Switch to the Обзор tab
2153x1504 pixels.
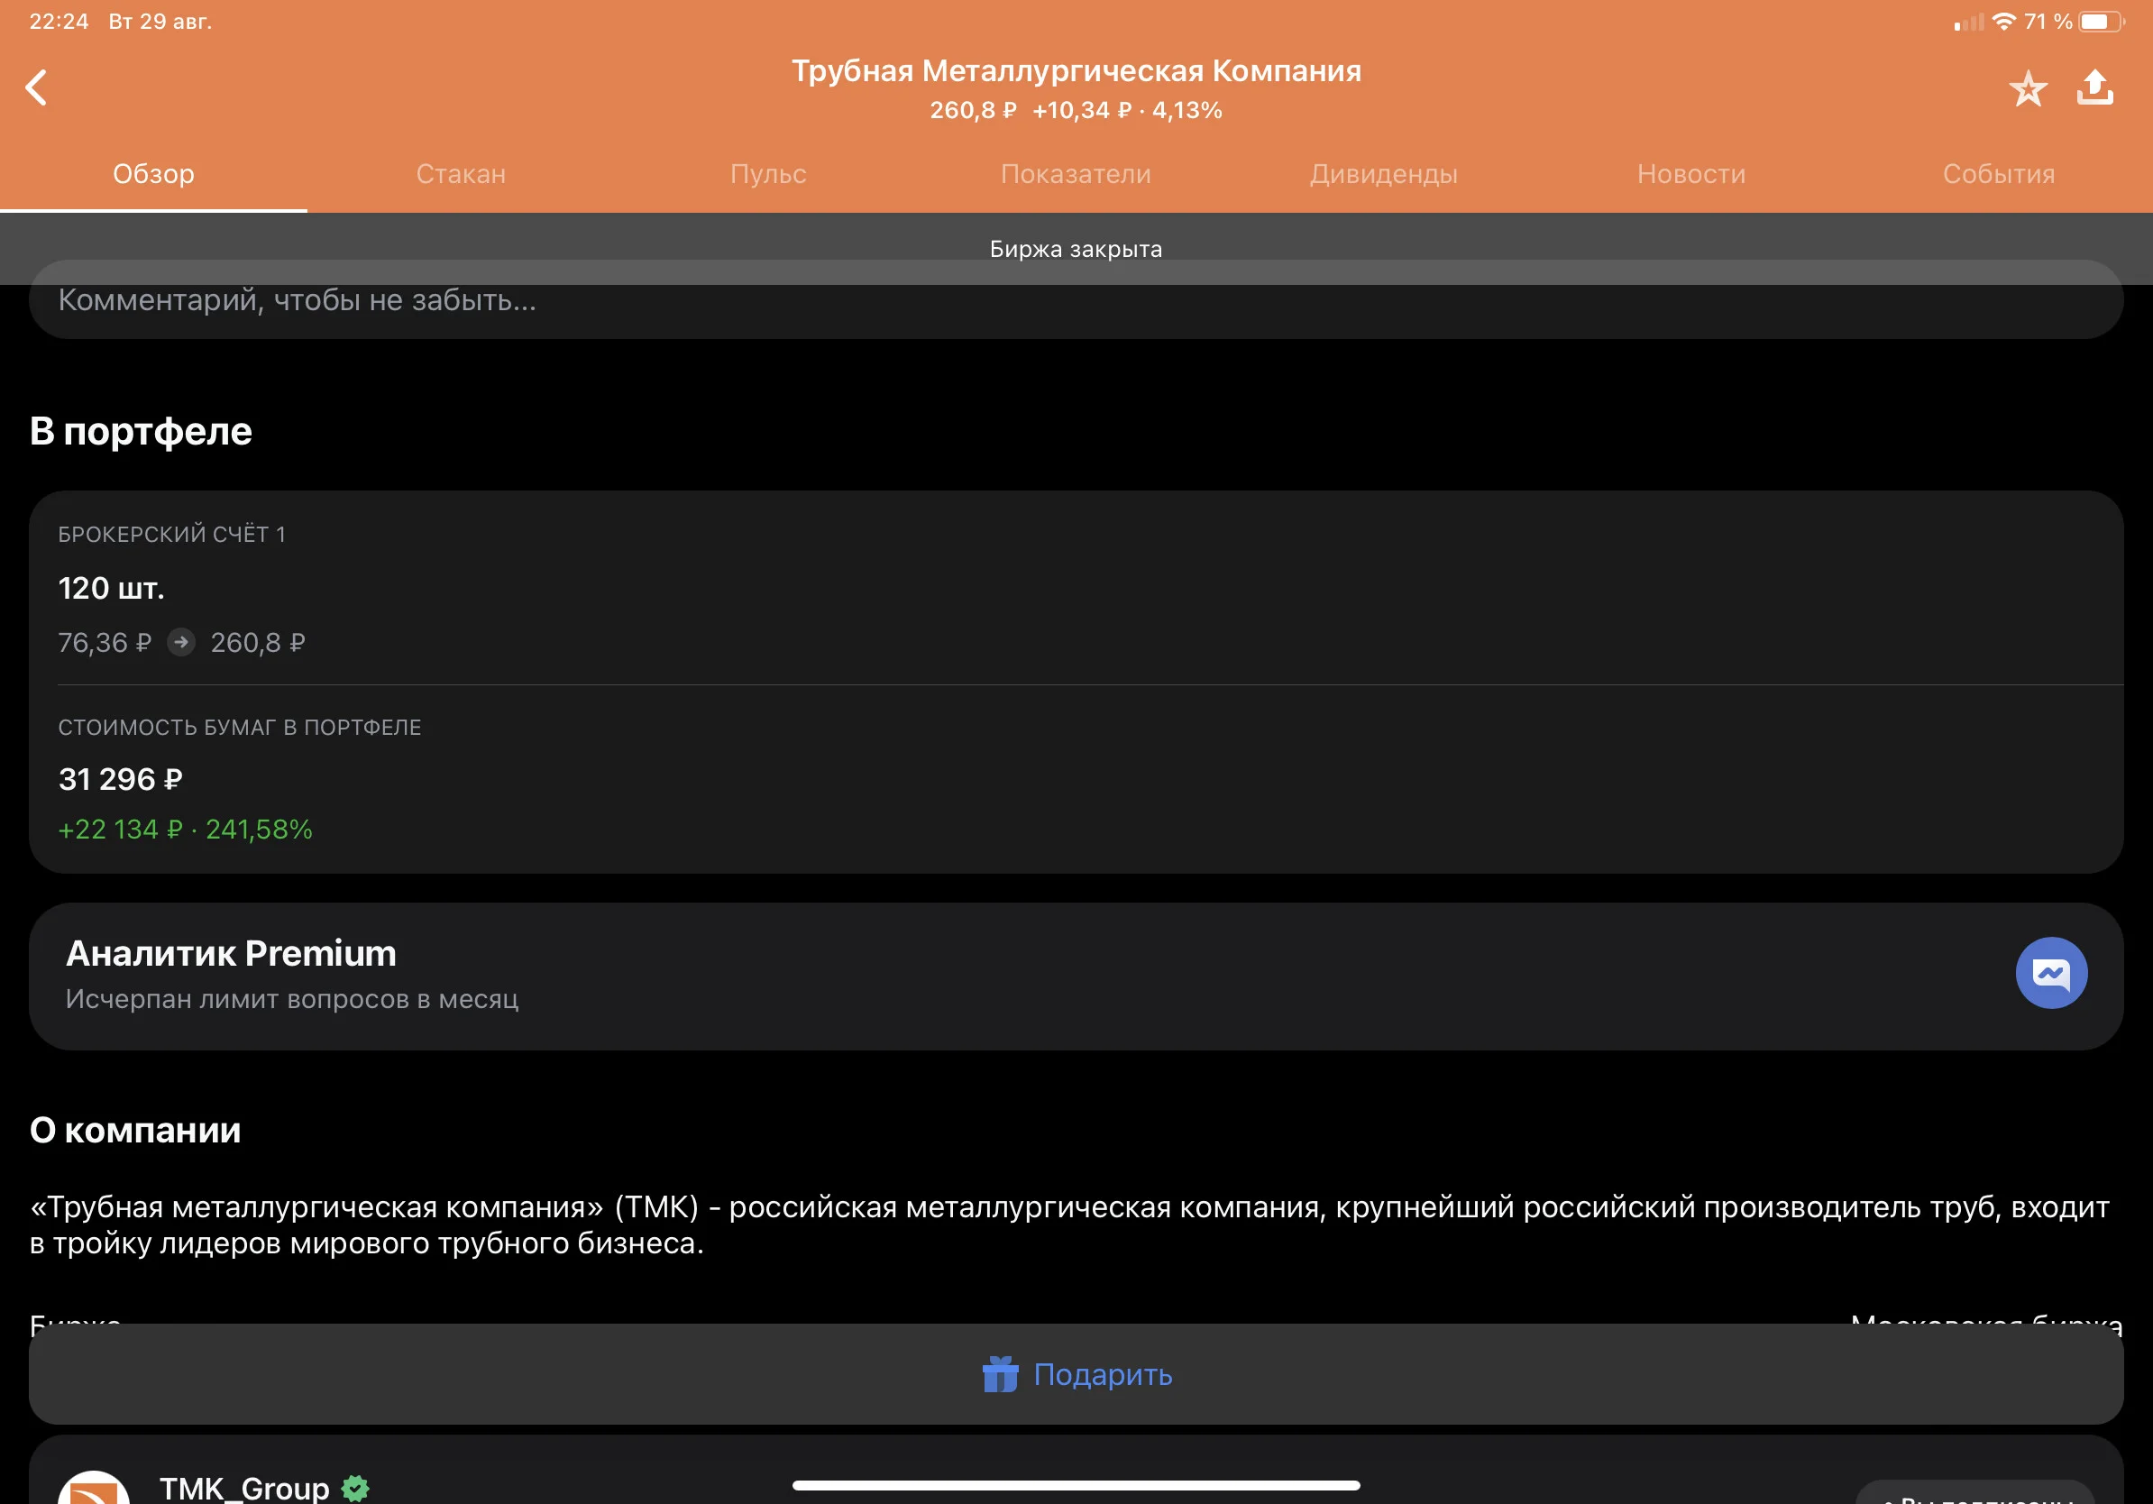point(154,173)
